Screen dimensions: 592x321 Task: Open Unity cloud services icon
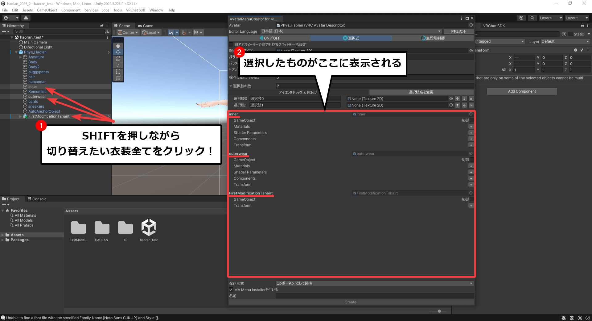26,18
